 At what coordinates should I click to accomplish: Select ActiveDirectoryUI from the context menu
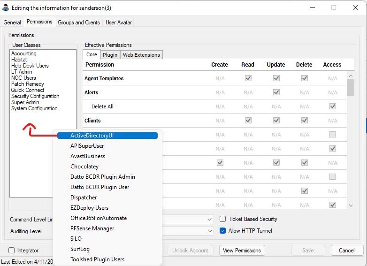[92, 136]
